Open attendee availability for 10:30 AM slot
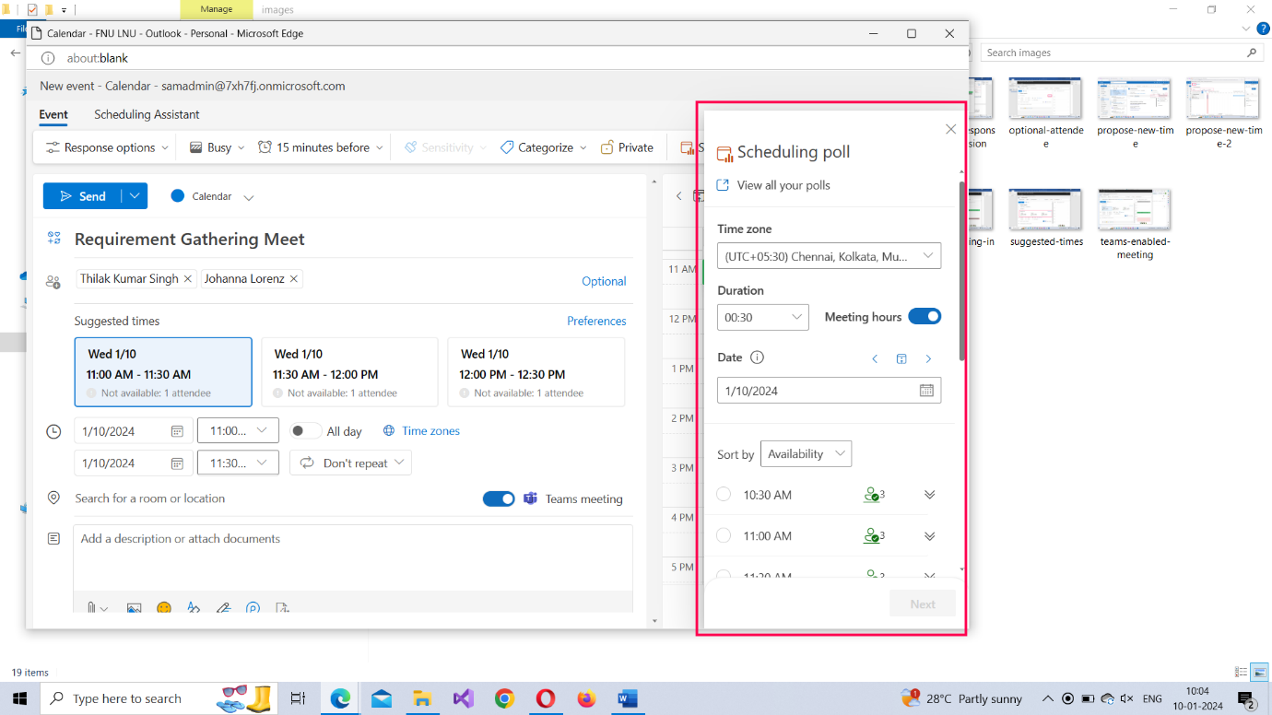 pyautogui.click(x=874, y=495)
